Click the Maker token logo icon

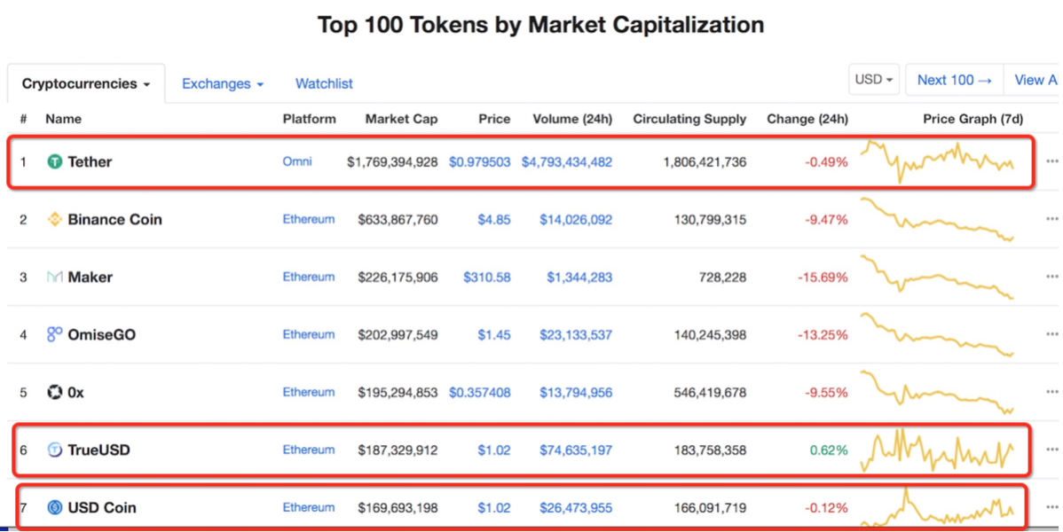pyautogui.click(x=55, y=277)
